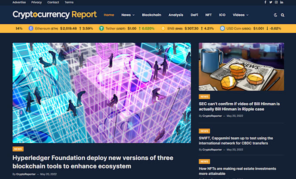The height and width of the screenshot is (179, 296).
Task: Click CryptoReporter author under SEC article
Action: click(x=212, y=116)
